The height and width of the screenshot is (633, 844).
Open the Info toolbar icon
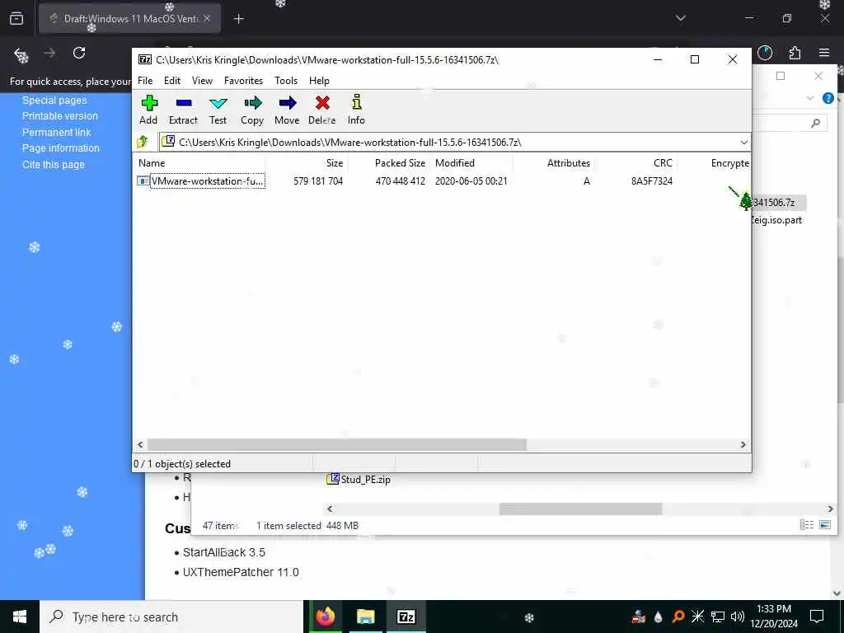[x=356, y=110]
